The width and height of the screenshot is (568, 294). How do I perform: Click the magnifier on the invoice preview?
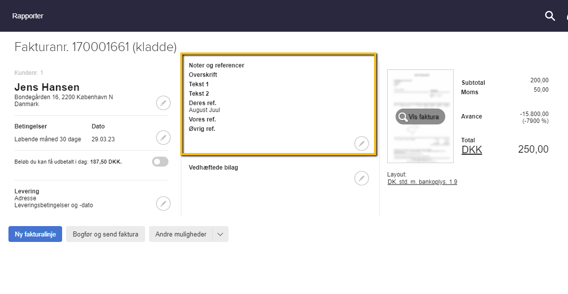[403, 117]
